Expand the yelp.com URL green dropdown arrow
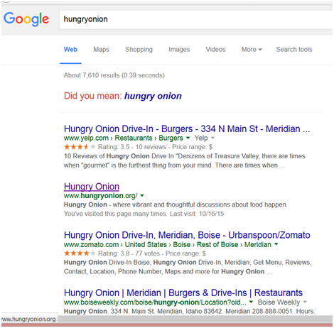Image resolution: width=334 pixels, height=328 pixels. pos(188,138)
